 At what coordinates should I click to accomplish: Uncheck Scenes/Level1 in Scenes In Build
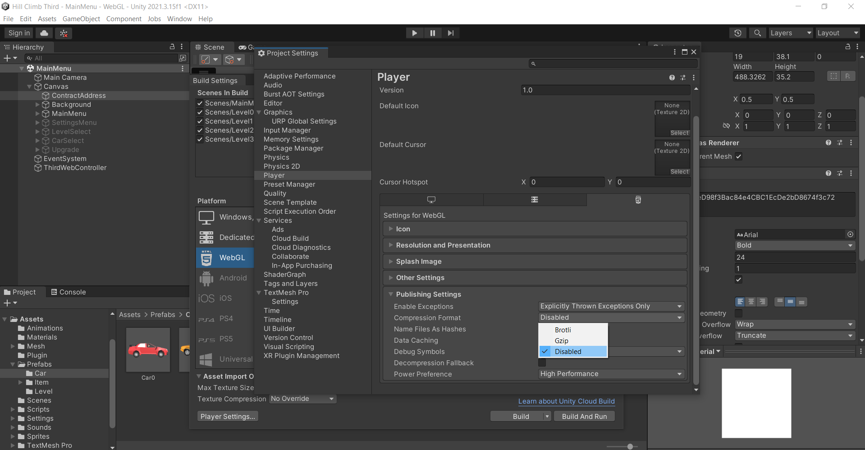(200, 121)
